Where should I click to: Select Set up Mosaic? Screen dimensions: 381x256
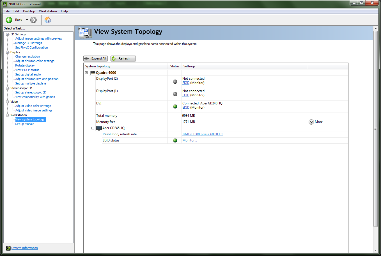pos(24,124)
